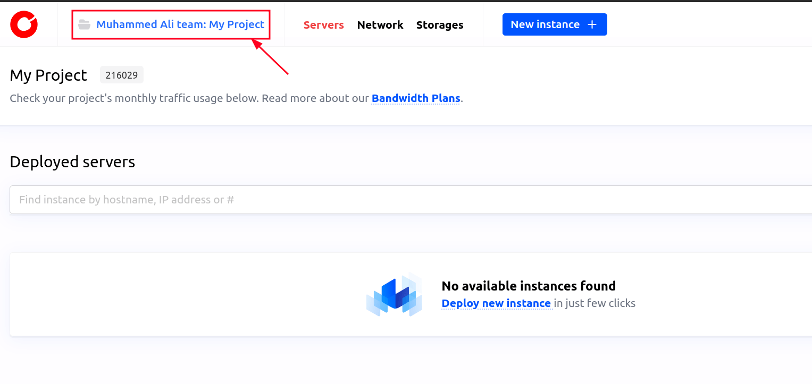Click the monthly traffic usage description text
The image size is (812, 384).
click(189, 98)
